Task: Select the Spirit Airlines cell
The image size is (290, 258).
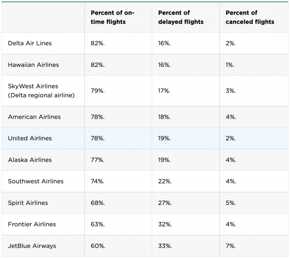Action: tap(28, 203)
